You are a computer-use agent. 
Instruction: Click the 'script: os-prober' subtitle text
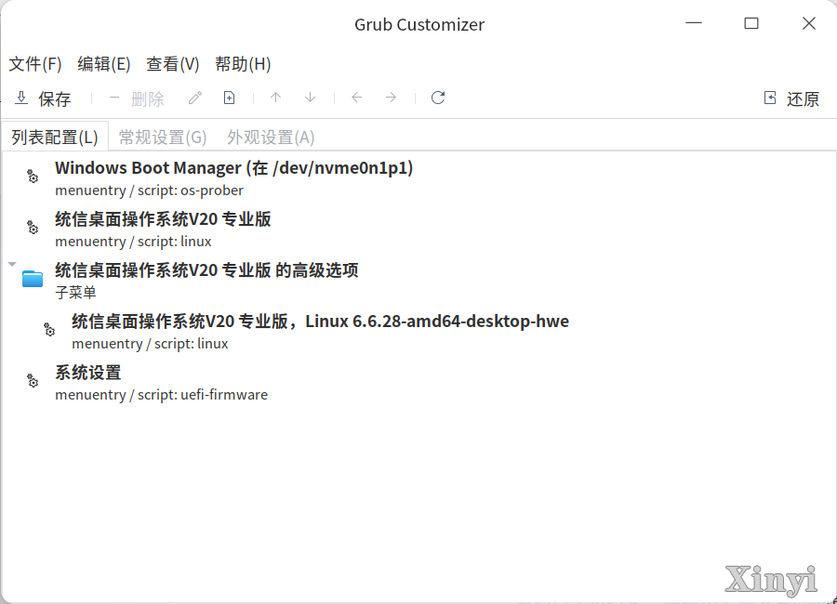click(x=191, y=190)
